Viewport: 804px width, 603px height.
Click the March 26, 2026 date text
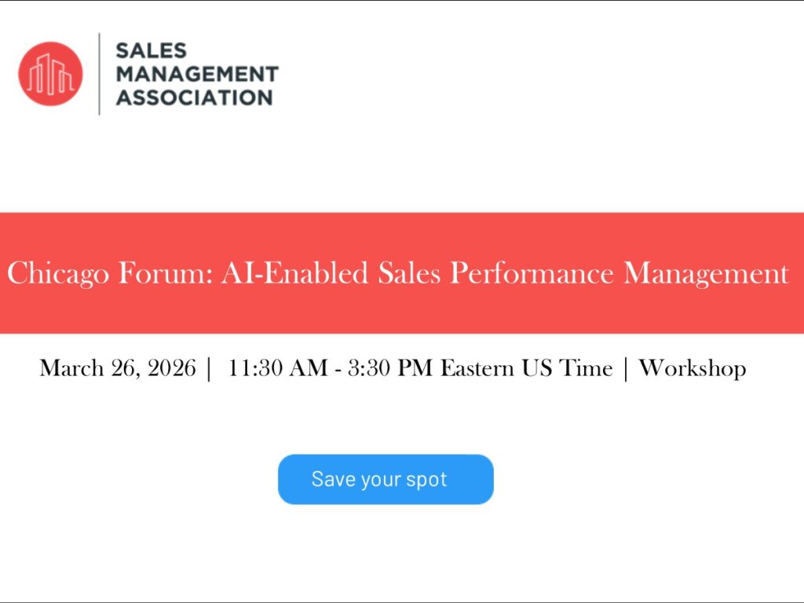pos(118,367)
